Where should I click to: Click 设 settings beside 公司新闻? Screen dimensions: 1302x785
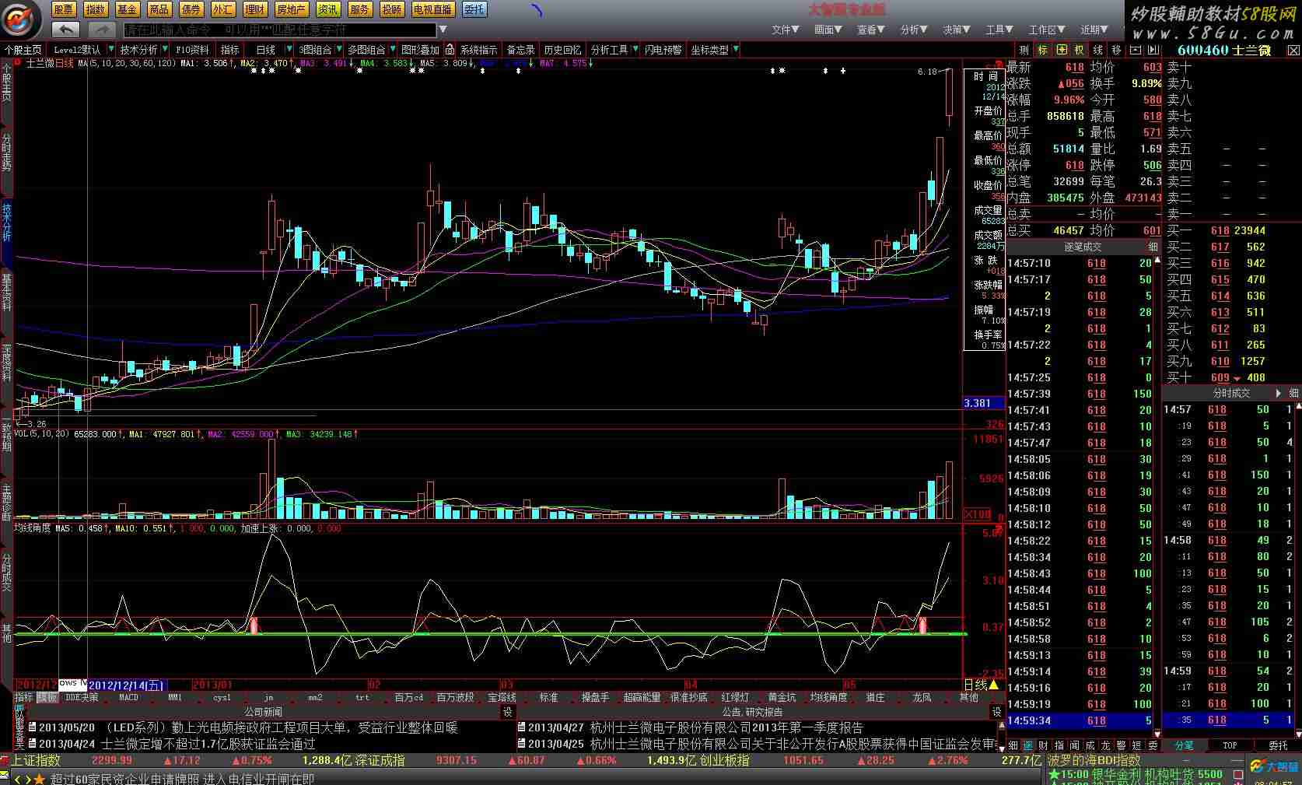pos(507,712)
